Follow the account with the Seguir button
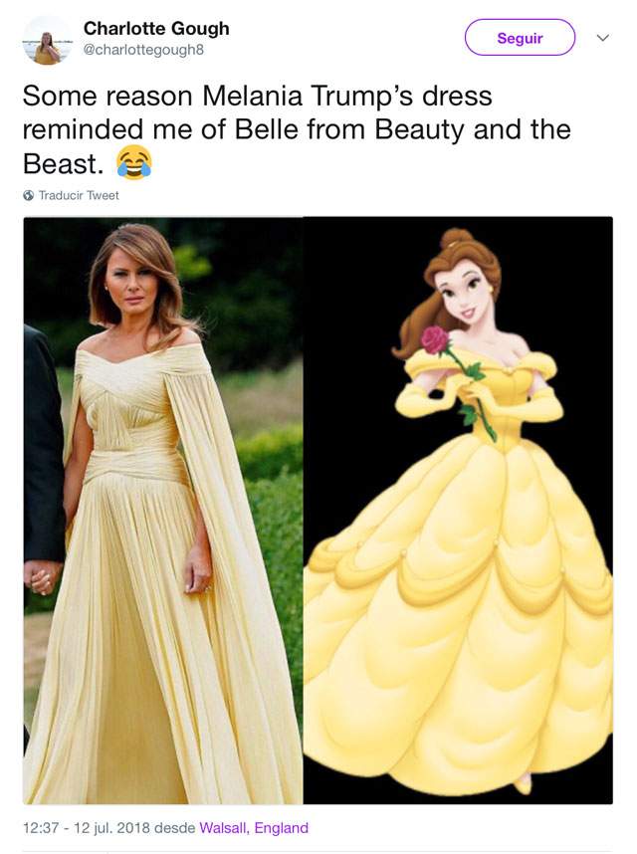The image size is (637, 854). coord(520,38)
